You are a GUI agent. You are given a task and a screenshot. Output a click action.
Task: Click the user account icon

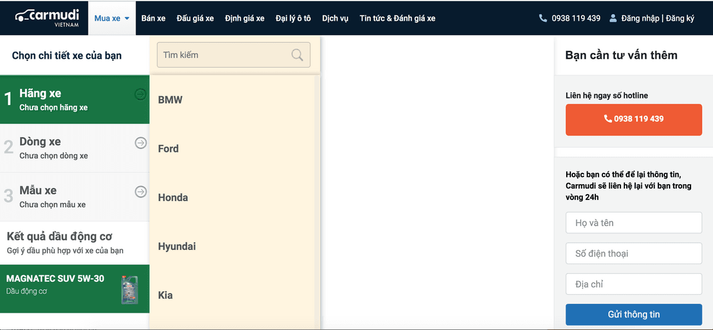(x=613, y=18)
